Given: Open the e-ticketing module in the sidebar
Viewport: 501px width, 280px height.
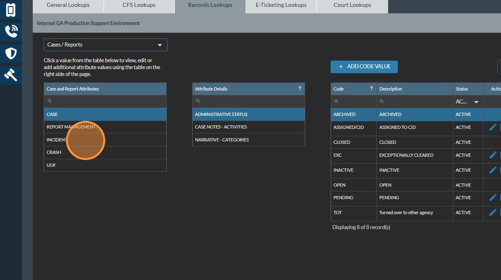Looking at the screenshot, I should (x=11, y=10).
